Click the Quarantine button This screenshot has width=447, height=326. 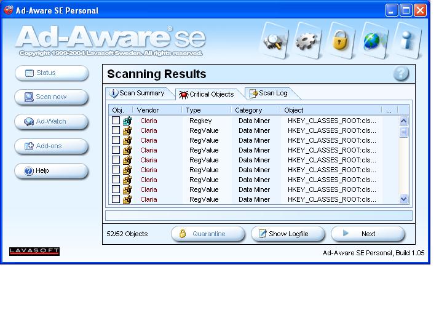click(x=208, y=234)
